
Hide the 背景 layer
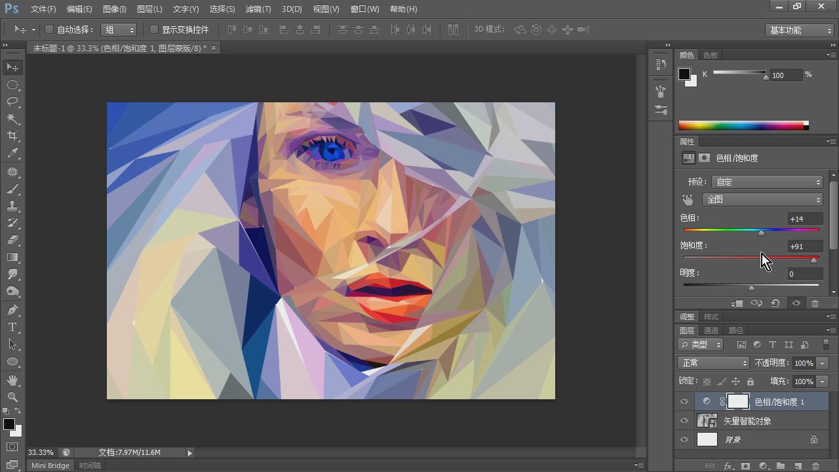tap(684, 440)
